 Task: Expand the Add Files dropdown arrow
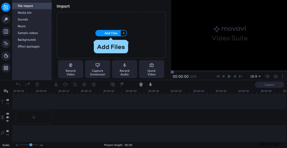[124, 33]
